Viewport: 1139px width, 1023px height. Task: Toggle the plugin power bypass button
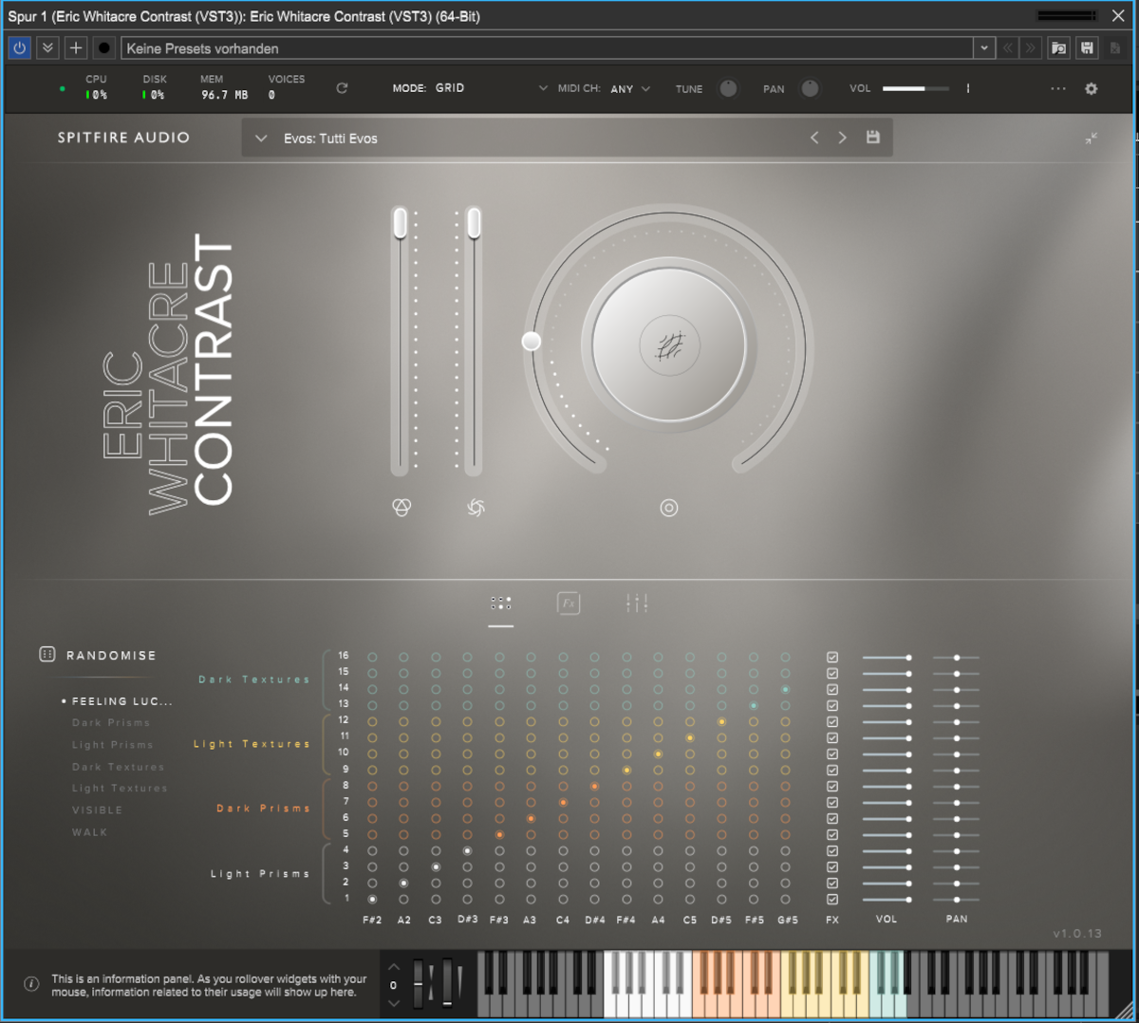pyautogui.click(x=19, y=47)
